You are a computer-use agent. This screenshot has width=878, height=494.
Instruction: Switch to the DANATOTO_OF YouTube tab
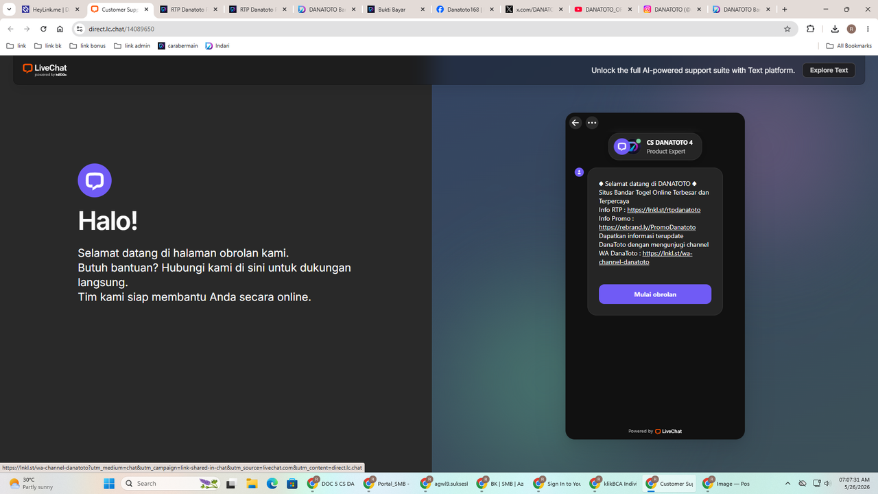point(603,10)
